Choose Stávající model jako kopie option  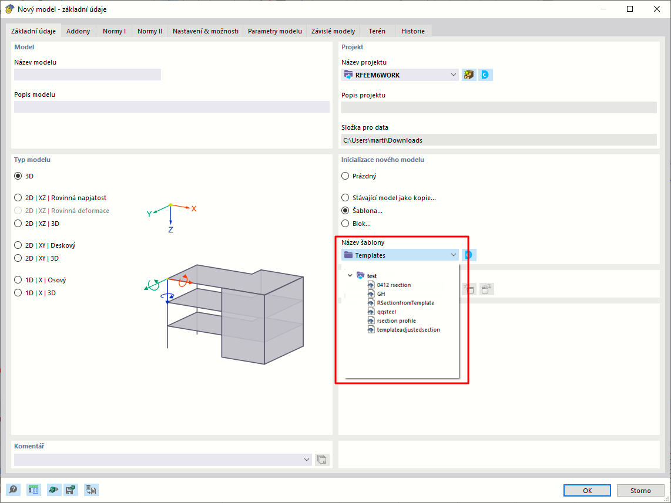[345, 198]
